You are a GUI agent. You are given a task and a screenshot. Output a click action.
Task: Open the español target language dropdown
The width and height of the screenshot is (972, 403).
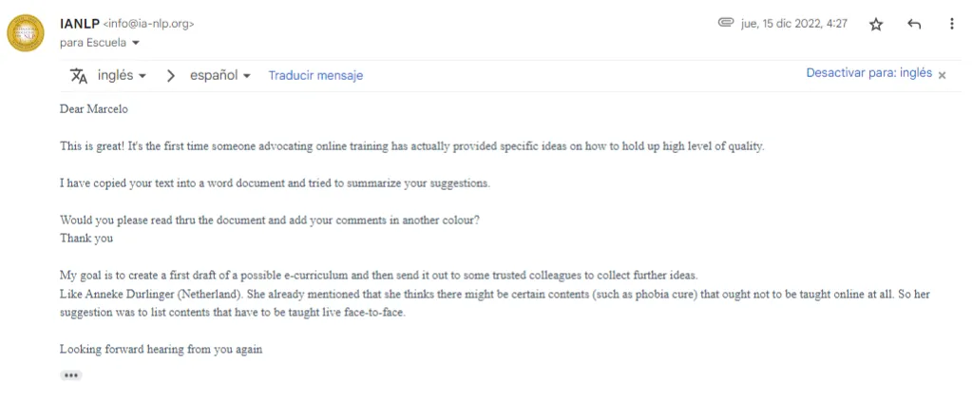220,76
